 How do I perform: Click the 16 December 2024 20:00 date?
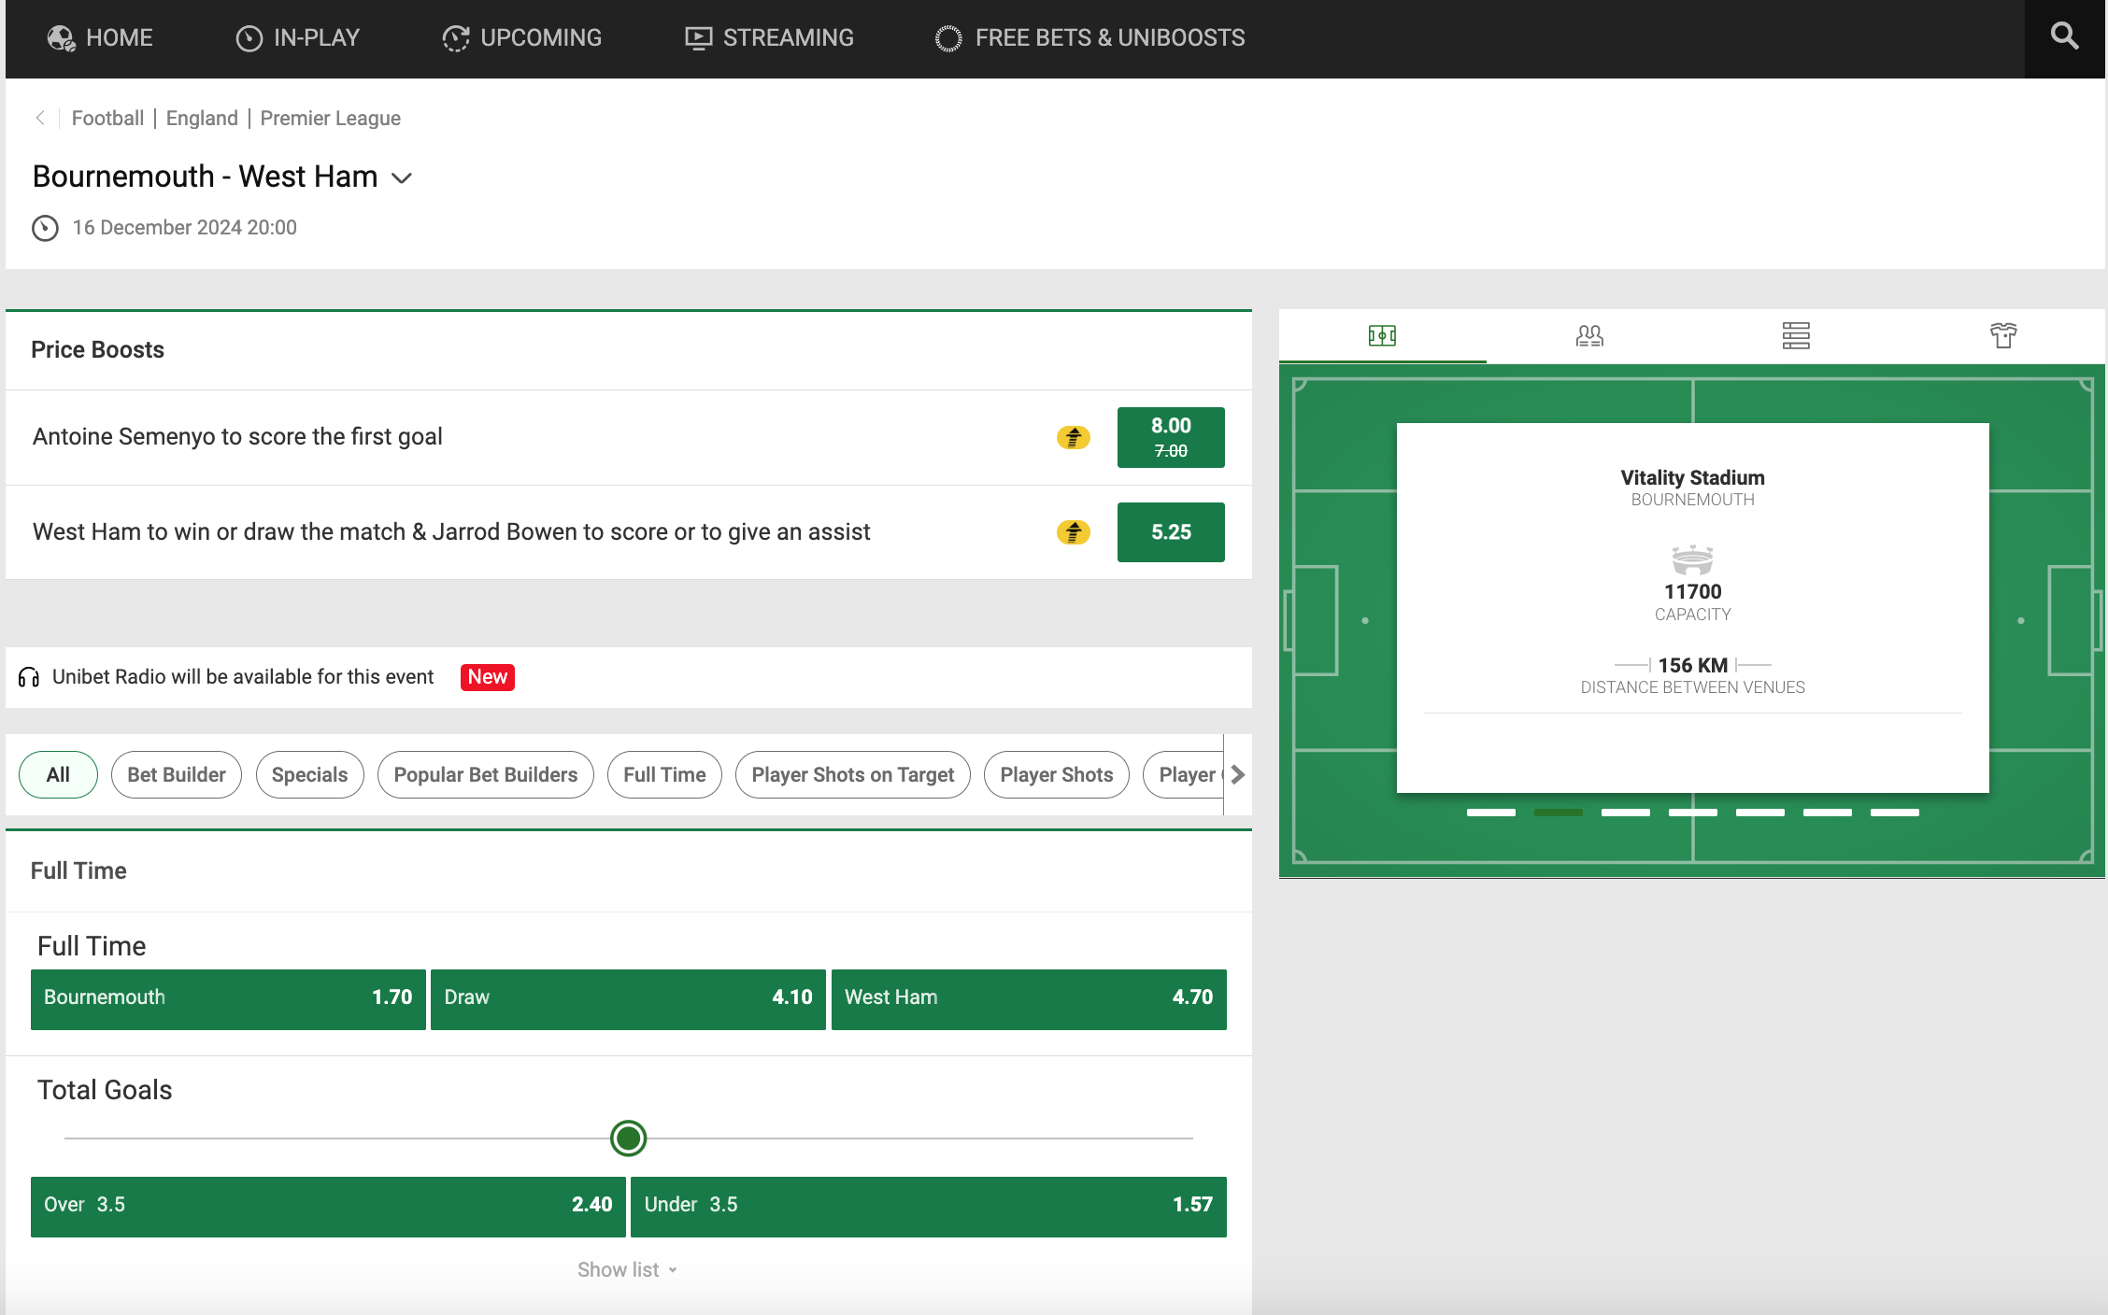(184, 228)
